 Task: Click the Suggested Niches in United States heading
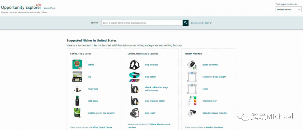click(x=91, y=41)
